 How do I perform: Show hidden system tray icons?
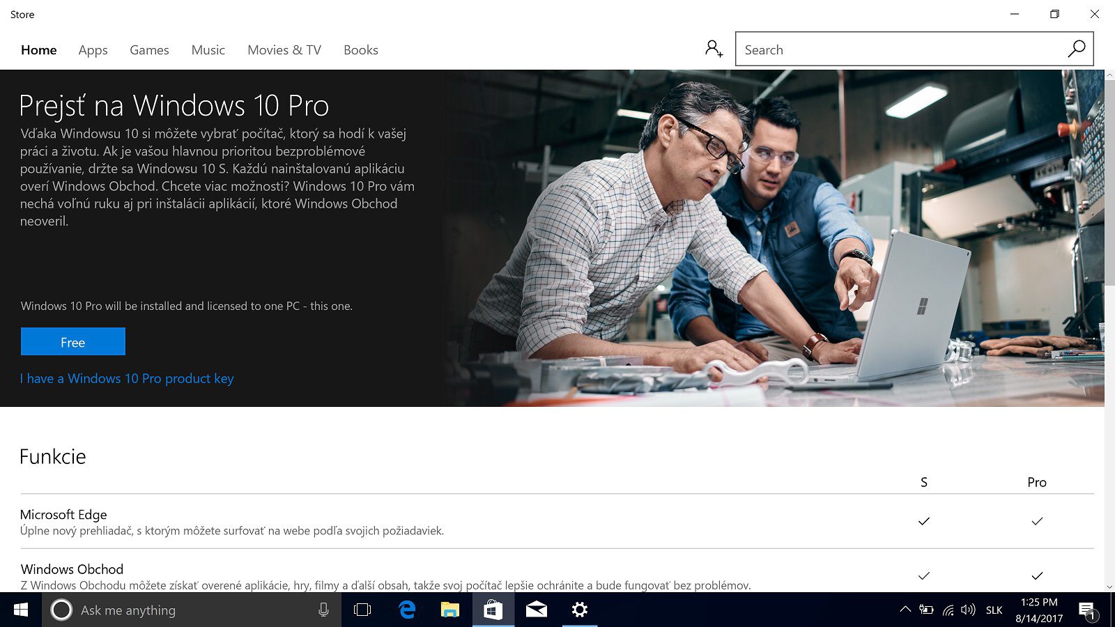point(905,610)
